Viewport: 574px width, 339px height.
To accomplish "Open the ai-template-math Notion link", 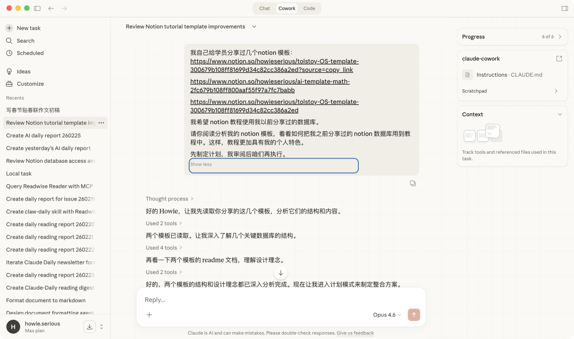I will 270,86.
